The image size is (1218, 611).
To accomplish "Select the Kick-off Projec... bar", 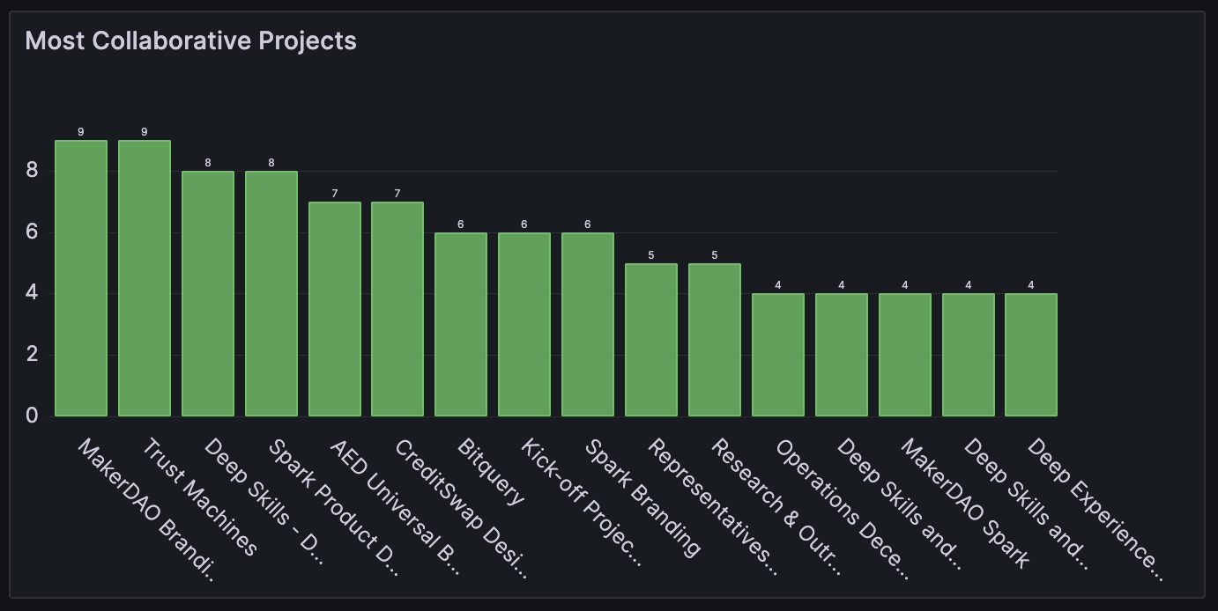I will click(x=524, y=324).
